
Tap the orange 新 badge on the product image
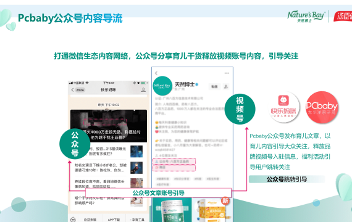tap(225, 200)
